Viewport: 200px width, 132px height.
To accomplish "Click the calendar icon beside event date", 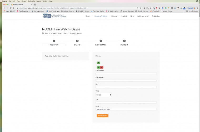I will [43, 33].
